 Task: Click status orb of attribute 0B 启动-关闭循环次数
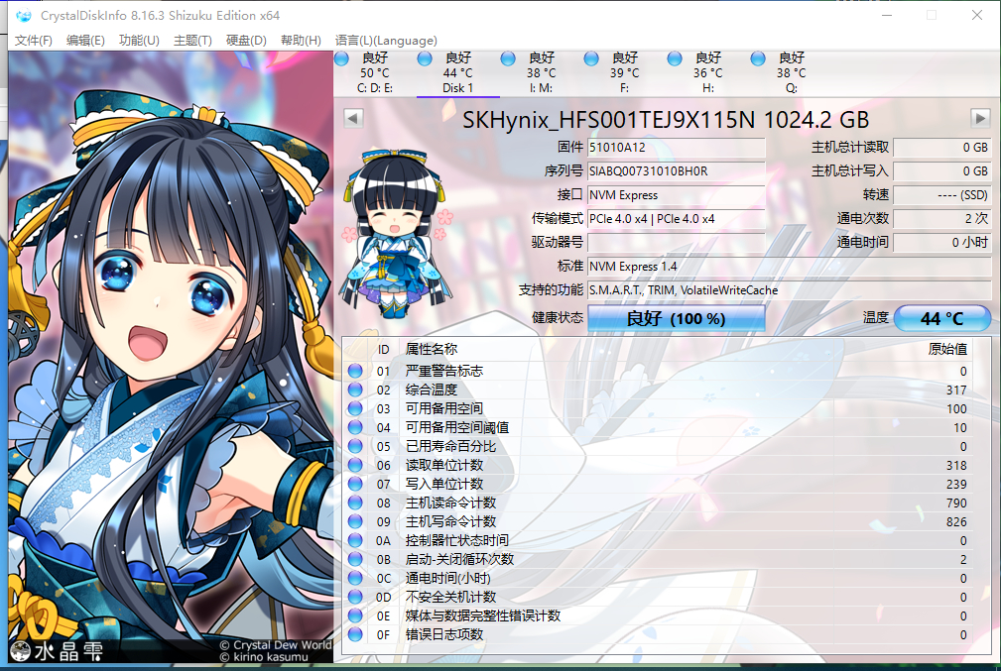pos(355,559)
